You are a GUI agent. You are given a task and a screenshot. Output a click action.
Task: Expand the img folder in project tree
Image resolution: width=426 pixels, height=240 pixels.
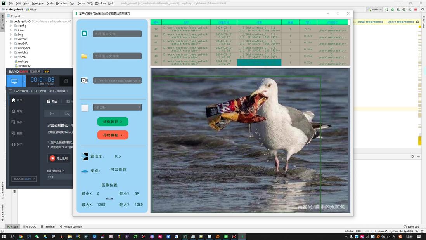click(11, 35)
